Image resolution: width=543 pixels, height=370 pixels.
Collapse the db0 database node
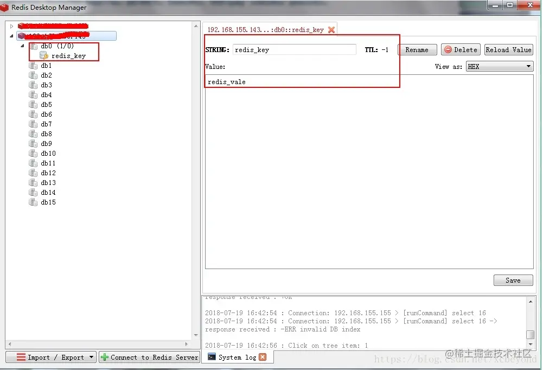point(22,46)
